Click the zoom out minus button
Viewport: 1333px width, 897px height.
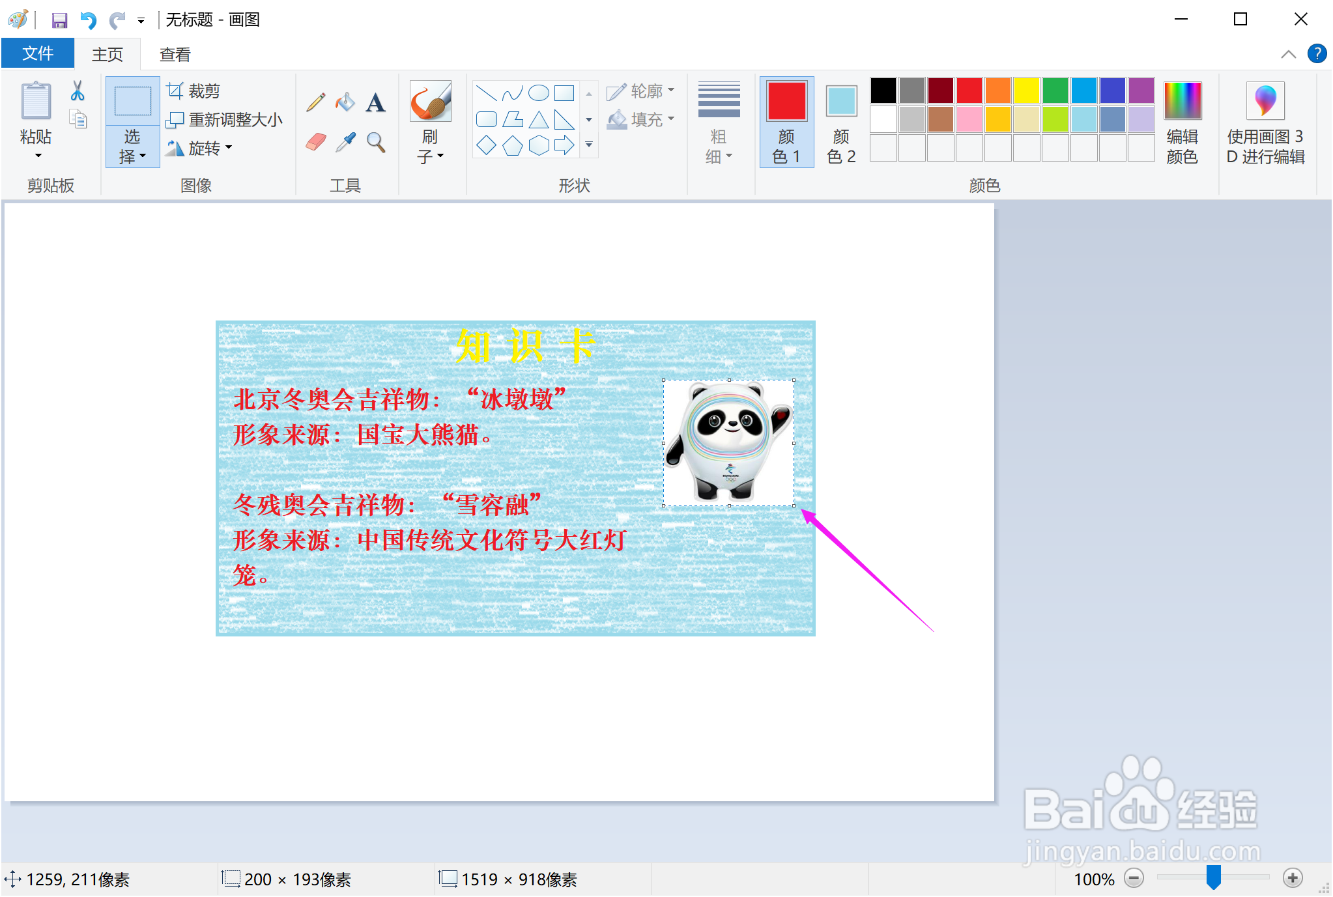pos(1134,878)
